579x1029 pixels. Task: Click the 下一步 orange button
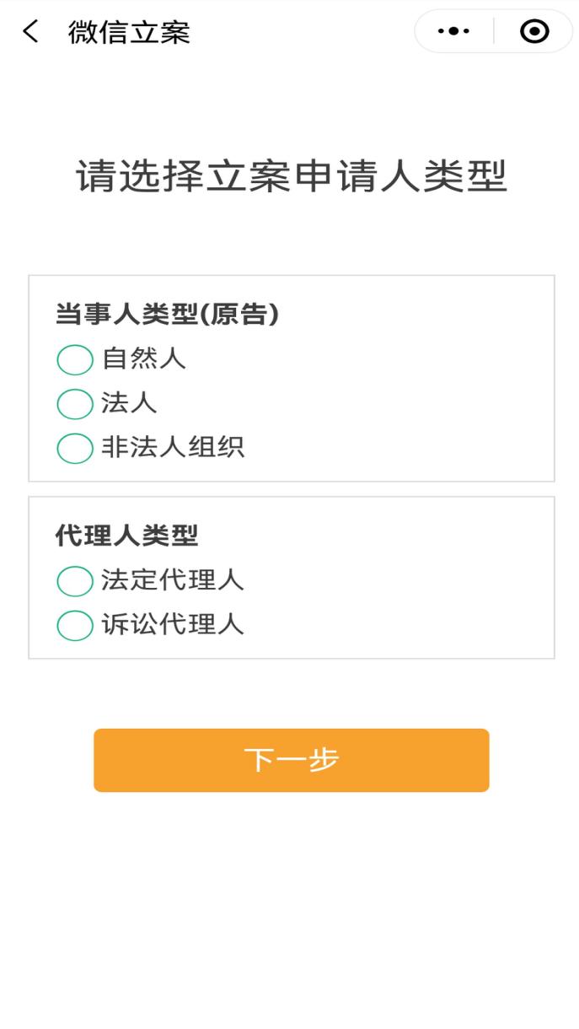[291, 760]
